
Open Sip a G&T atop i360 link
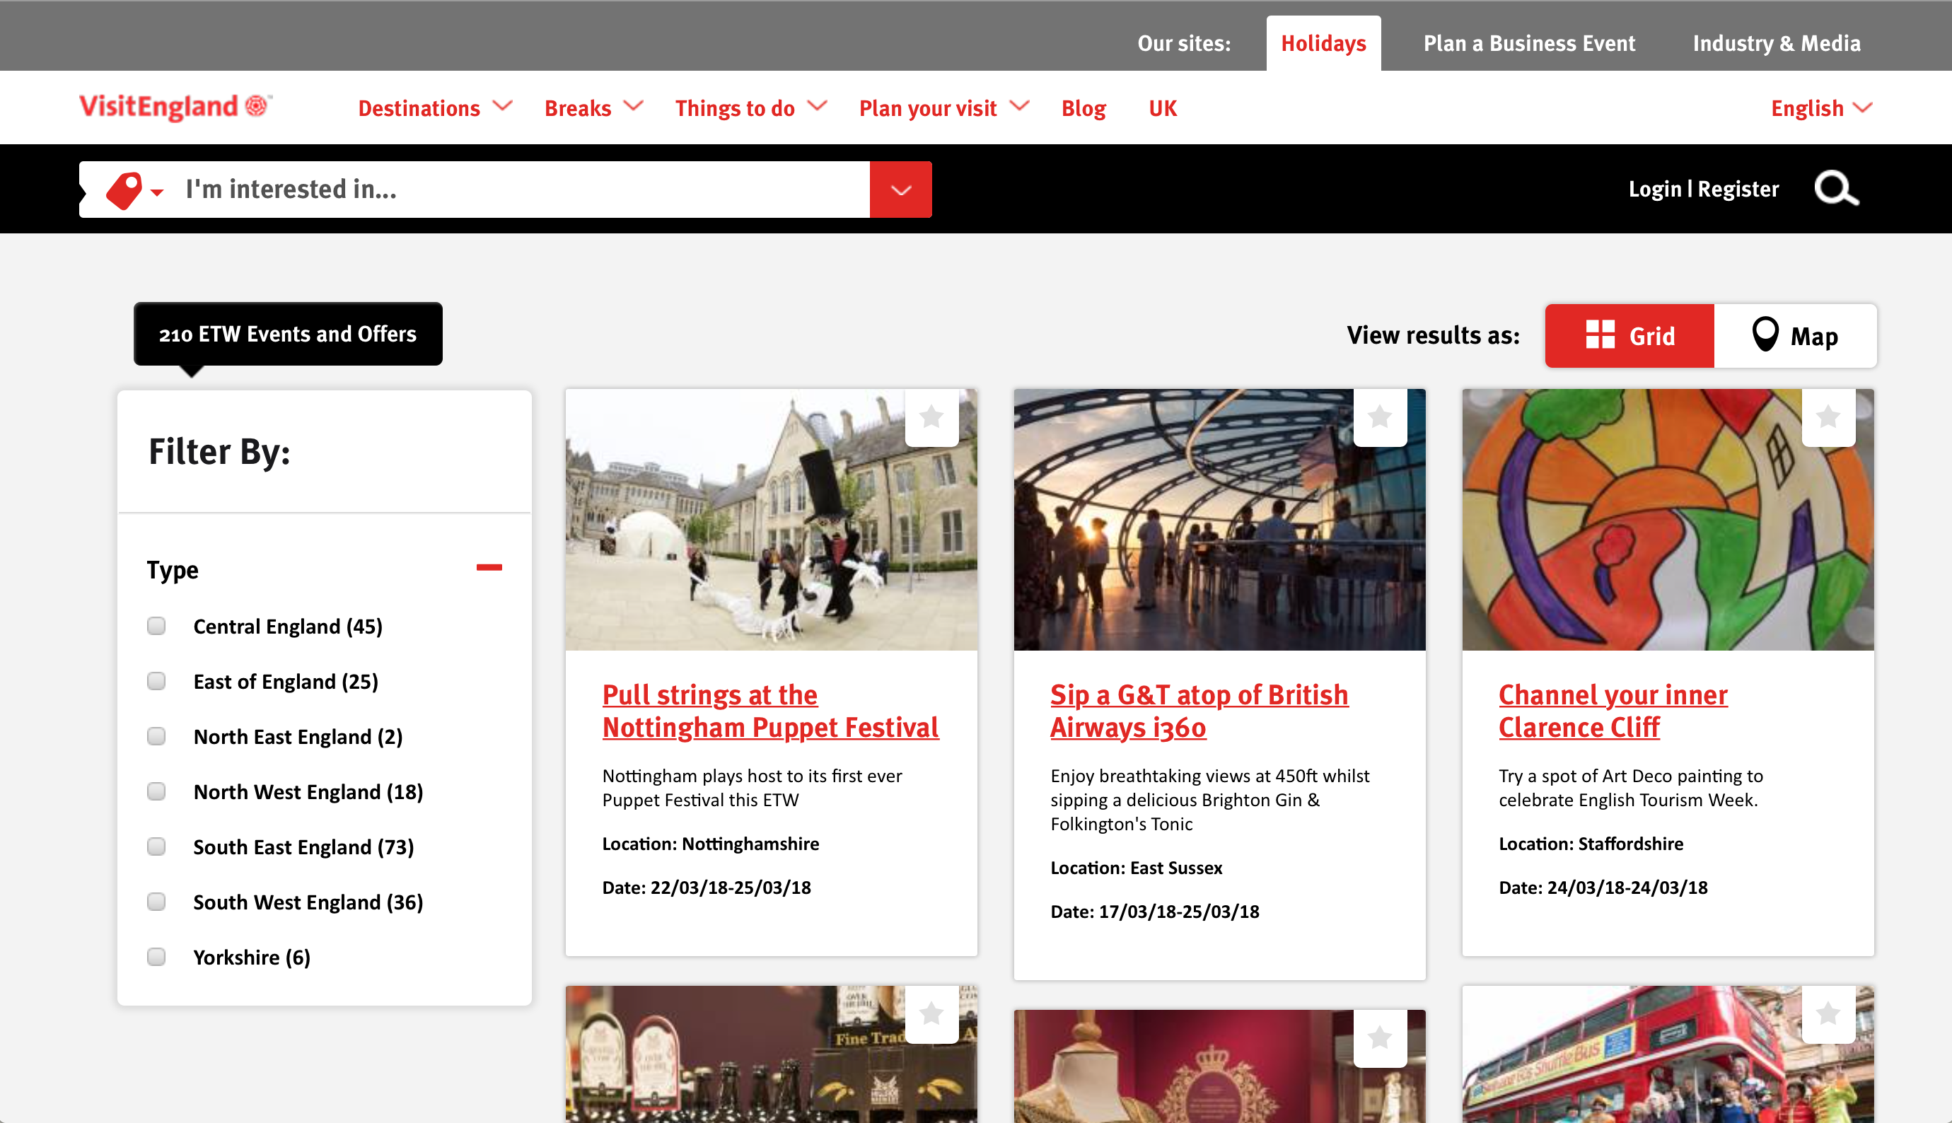point(1199,711)
